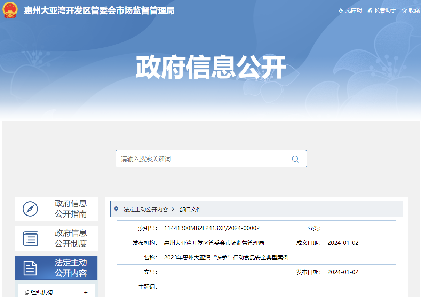Click the 文号 label
The height and width of the screenshot is (297, 421).
pos(151,272)
